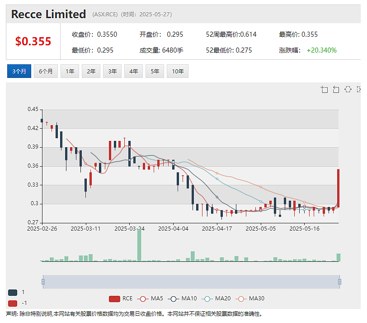Click the 最低价: 0.295 text
Image resolution: width=367 pixels, height=323 pixels.
coord(93,50)
